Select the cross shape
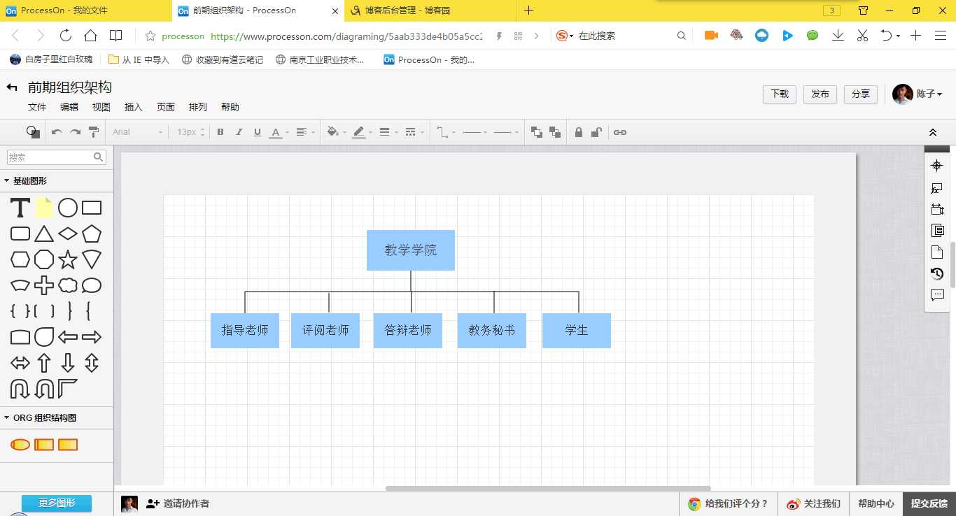This screenshot has height=516, width=956. [x=44, y=285]
